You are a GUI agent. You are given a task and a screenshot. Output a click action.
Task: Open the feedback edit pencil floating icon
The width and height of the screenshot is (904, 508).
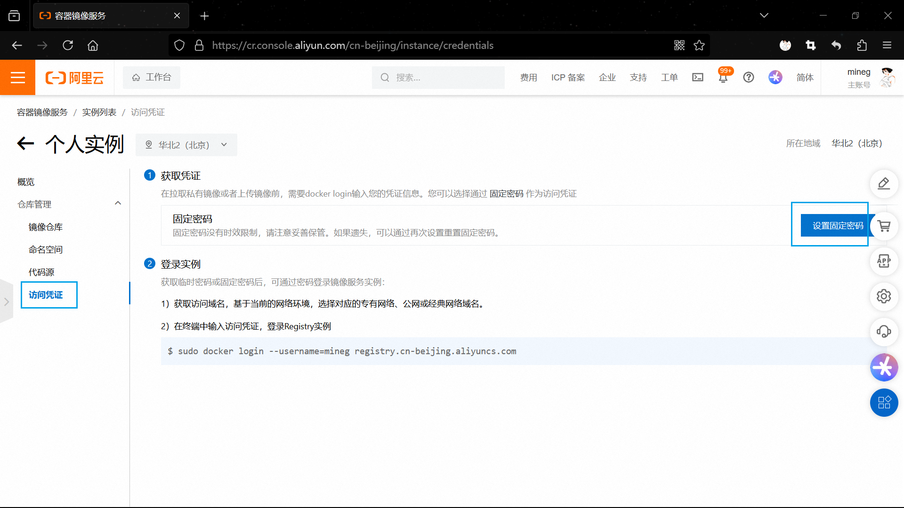884,183
